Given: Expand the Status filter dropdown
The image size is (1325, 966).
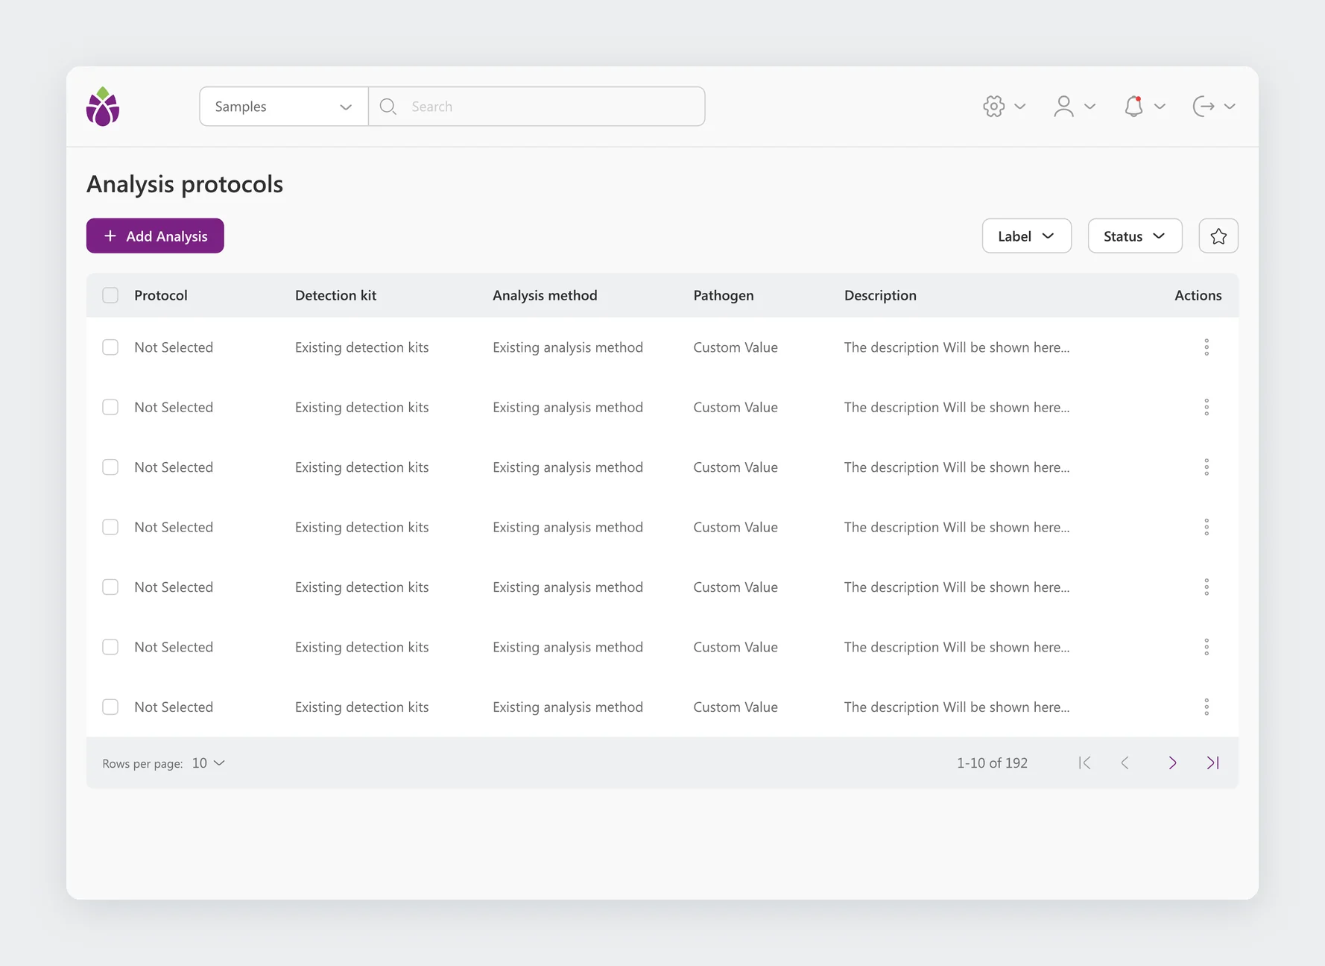Looking at the screenshot, I should pos(1135,236).
